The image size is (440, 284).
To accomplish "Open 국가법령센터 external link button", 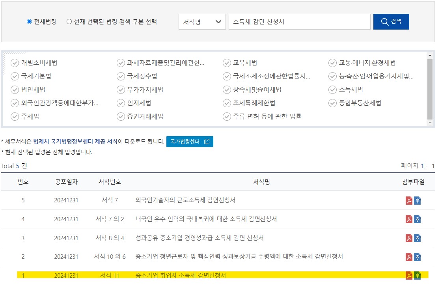I will coord(190,141).
